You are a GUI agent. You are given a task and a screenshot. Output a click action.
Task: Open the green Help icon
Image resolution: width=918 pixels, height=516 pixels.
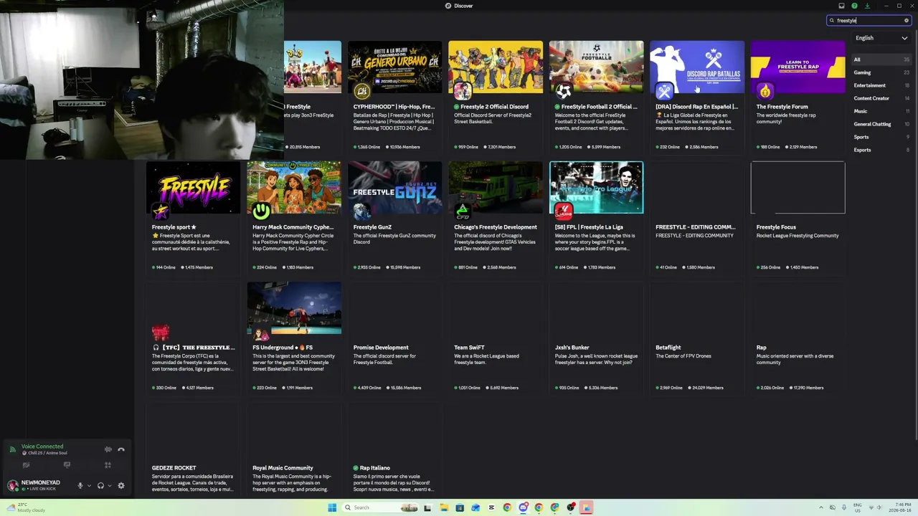tap(854, 6)
